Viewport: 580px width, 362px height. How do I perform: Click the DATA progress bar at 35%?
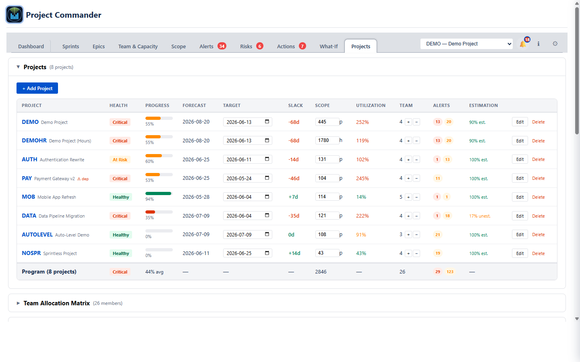[x=159, y=212]
